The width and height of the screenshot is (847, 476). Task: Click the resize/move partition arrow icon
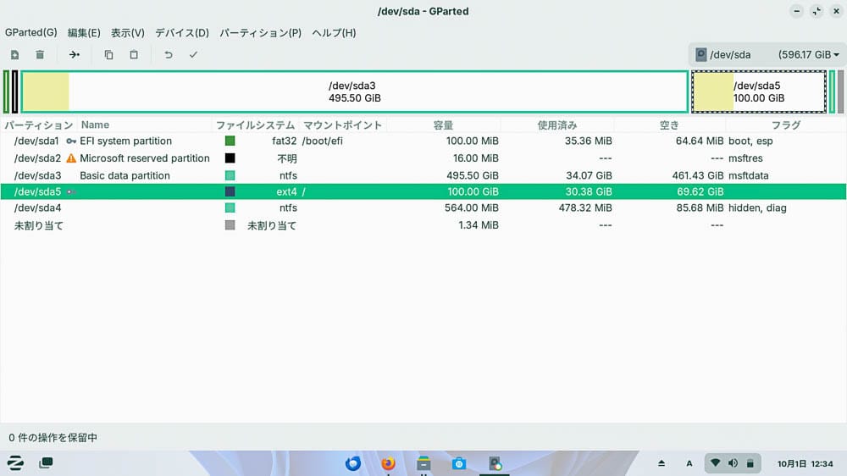pyautogui.click(x=75, y=55)
